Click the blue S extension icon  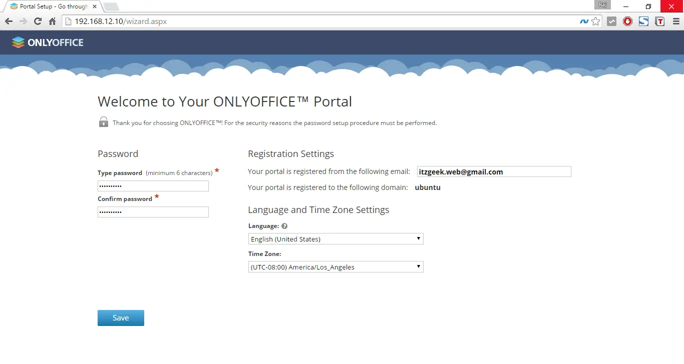pyautogui.click(x=644, y=21)
